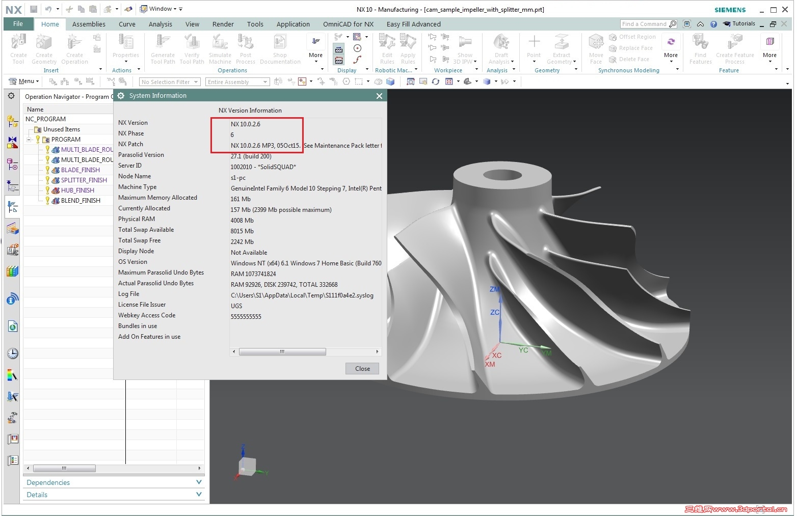Click the Offset Region button

632,37
